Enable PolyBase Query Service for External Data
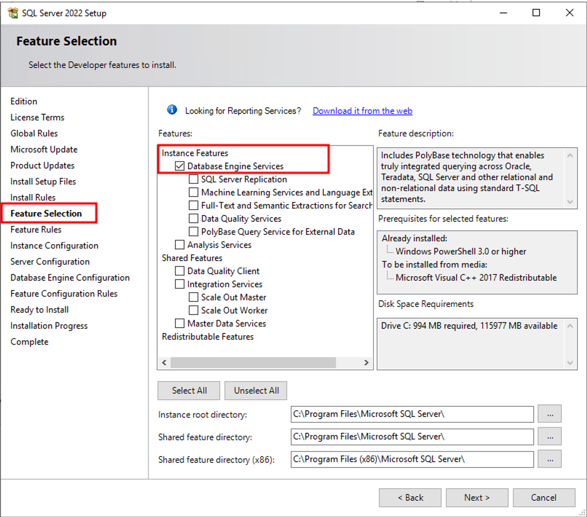 [x=194, y=232]
